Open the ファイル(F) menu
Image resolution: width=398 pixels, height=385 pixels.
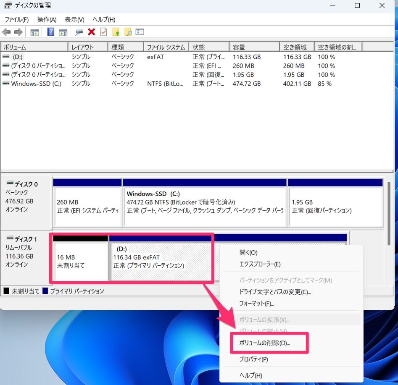16,20
